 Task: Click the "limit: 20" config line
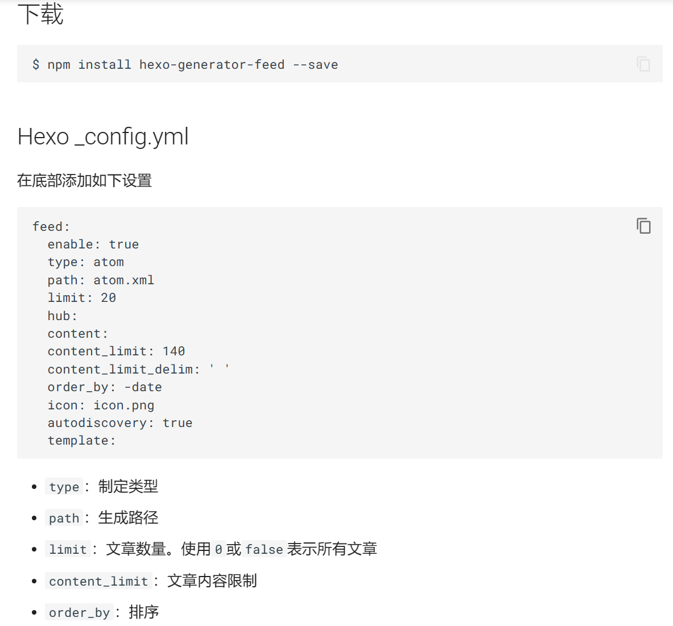coord(82,298)
